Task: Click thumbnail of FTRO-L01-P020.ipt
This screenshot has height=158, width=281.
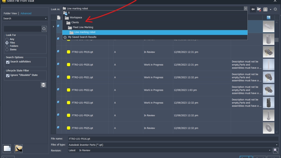Action: pos(268,65)
